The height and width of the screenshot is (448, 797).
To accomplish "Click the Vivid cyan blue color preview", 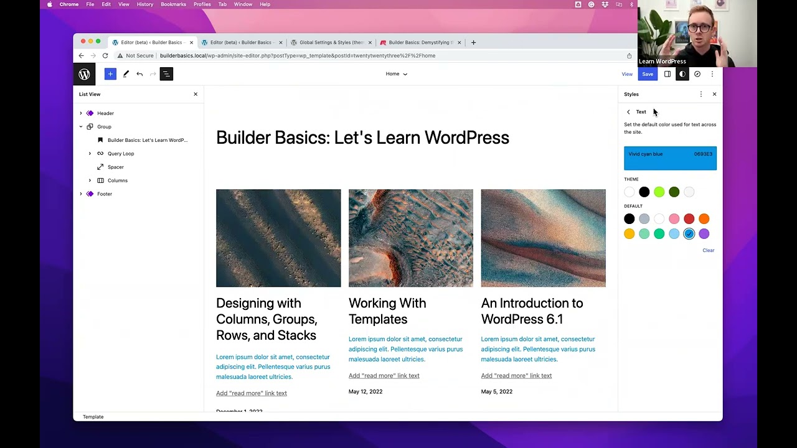I will [671, 158].
